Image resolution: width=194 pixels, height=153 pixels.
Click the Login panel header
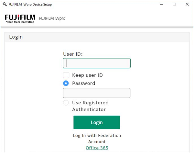coord(97,37)
